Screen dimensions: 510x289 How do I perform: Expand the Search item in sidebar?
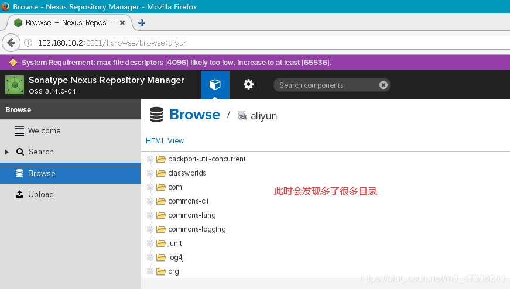pyautogui.click(x=6, y=152)
